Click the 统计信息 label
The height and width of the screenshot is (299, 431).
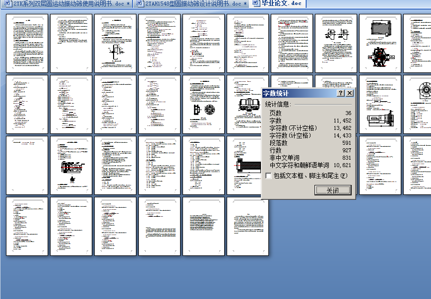[278, 104]
